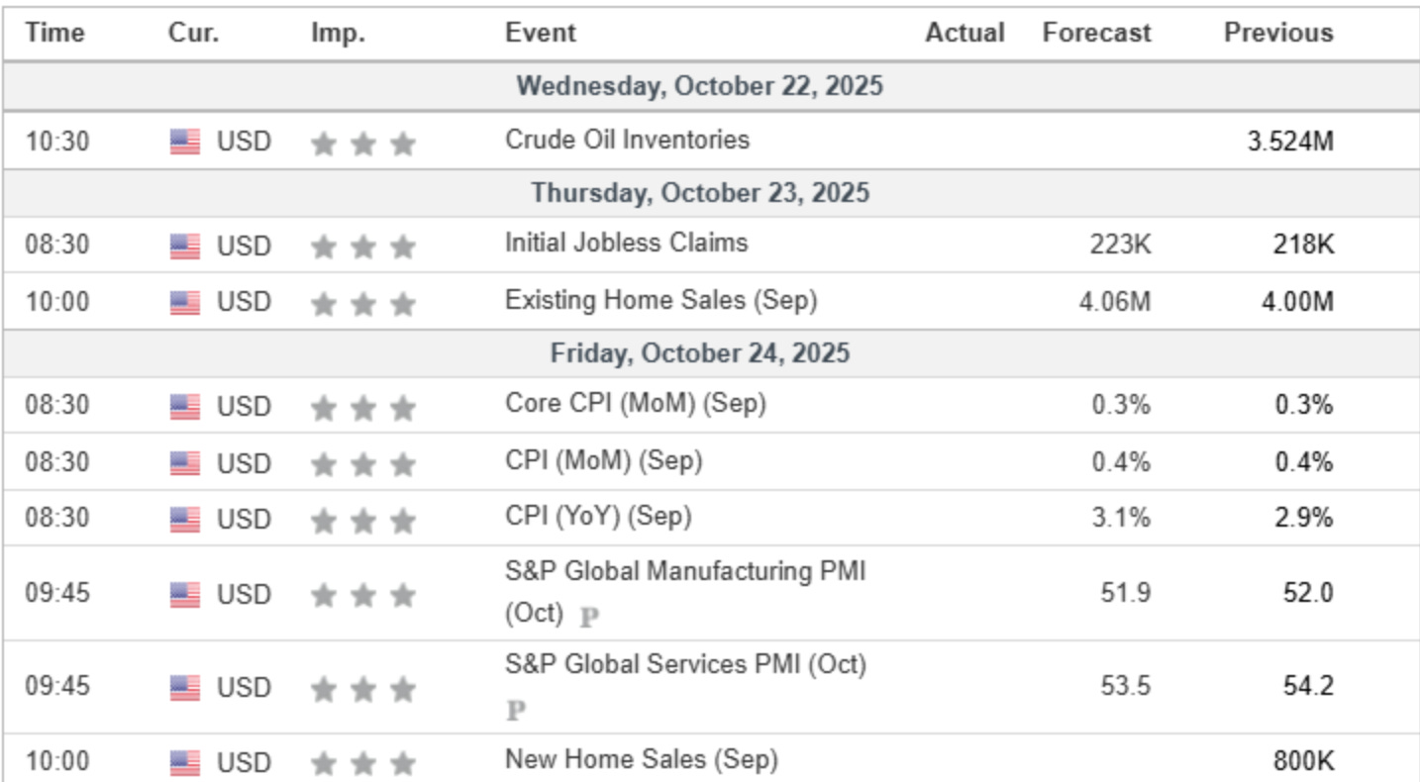Open Existing Home Sales (Sep) event
1420x782 pixels.
tap(660, 300)
